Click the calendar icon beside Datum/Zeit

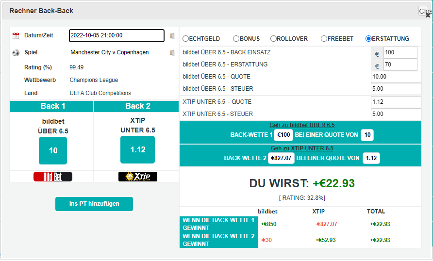pos(16,35)
